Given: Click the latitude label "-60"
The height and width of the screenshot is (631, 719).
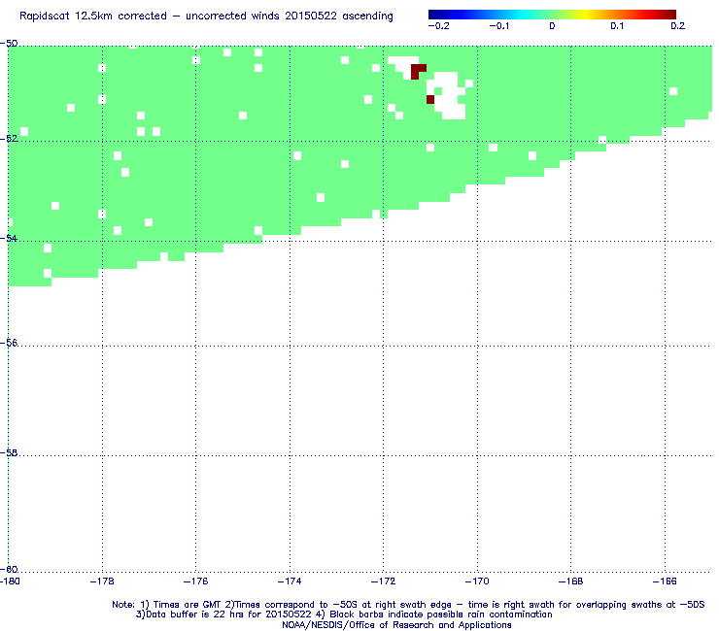Looking at the screenshot, I should pyautogui.click(x=9, y=569).
